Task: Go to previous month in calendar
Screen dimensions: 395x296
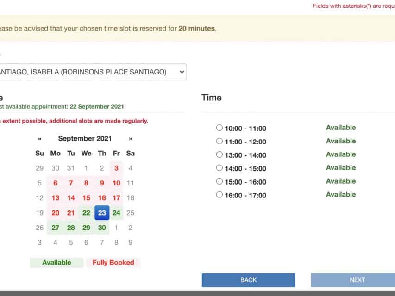Action: tap(40, 138)
